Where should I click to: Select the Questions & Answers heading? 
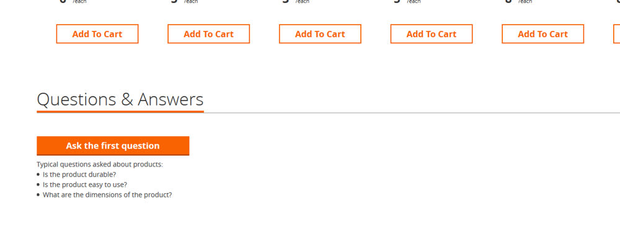120,100
